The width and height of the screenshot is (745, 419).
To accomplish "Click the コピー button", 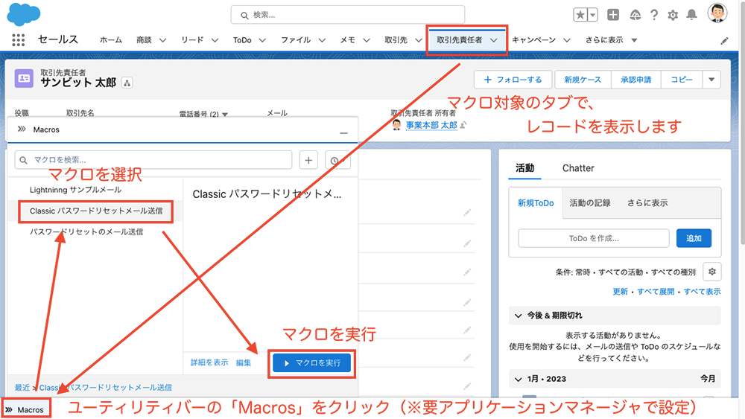I will click(682, 80).
